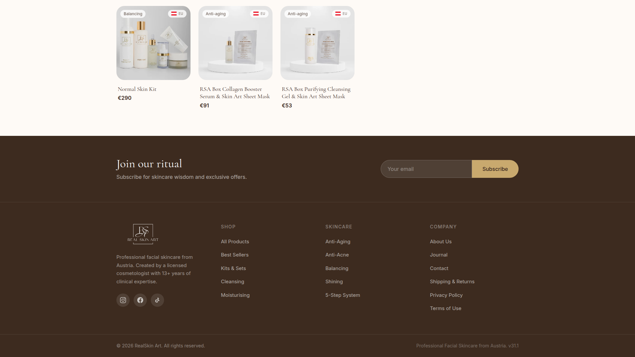The width and height of the screenshot is (635, 357).
Task: Click the Contact link
Action: click(439, 268)
